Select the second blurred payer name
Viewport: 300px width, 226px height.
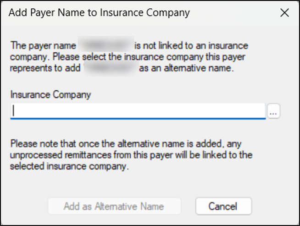111,68
